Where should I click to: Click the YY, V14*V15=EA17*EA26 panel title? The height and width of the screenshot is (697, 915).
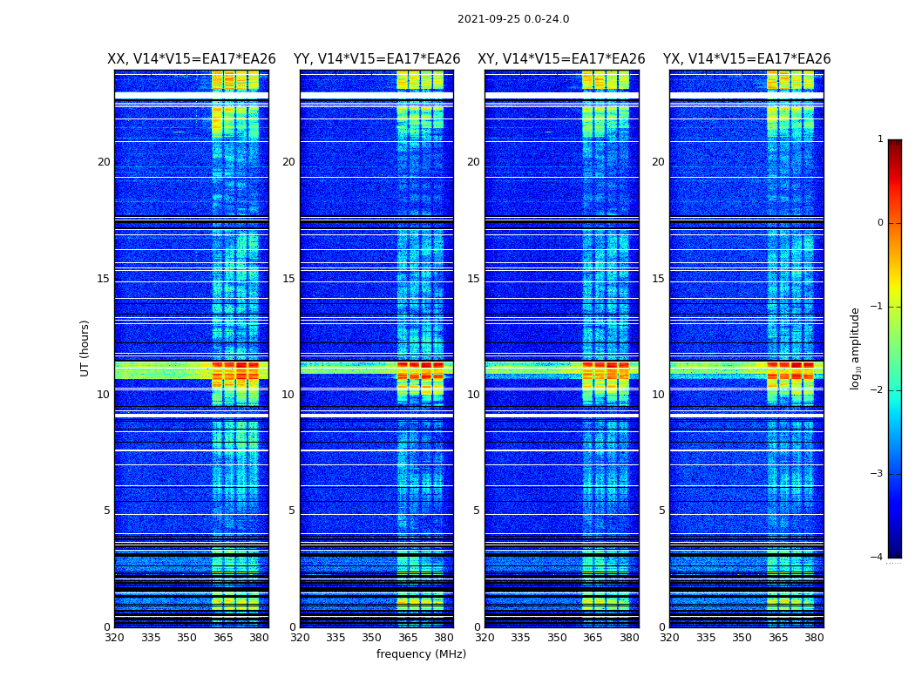[x=376, y=59]
